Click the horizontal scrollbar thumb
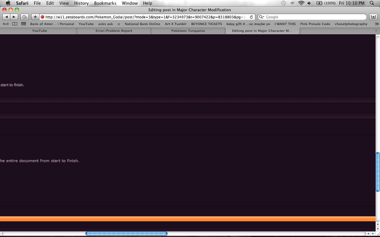The image size is (380, 237). click(126, 234)
